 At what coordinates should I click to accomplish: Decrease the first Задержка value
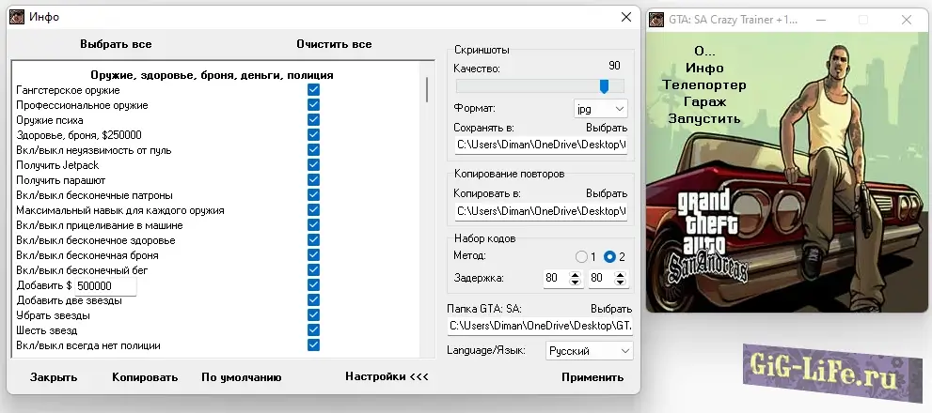tap(575, 282)
